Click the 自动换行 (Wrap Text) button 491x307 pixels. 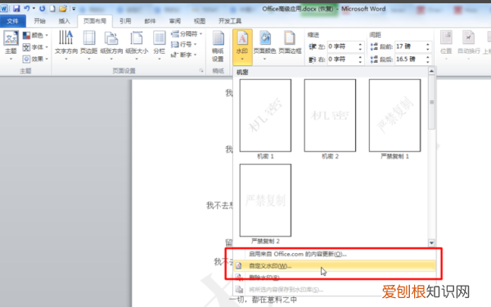point(468,45)
